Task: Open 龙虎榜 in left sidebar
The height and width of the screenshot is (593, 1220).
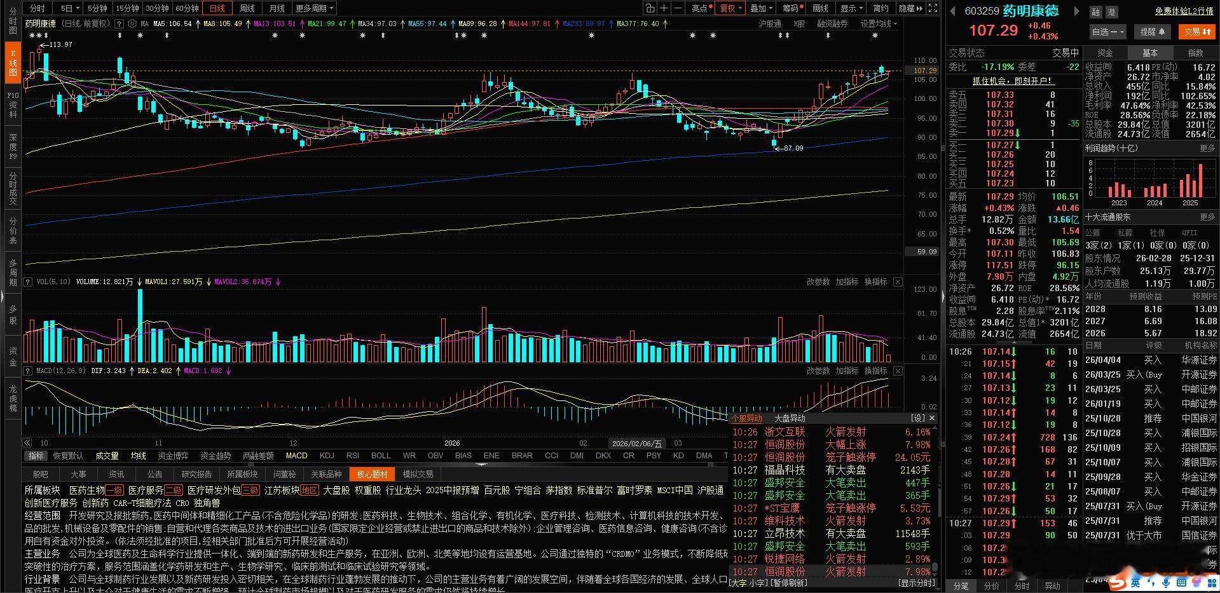Action: tap(13, 399)
